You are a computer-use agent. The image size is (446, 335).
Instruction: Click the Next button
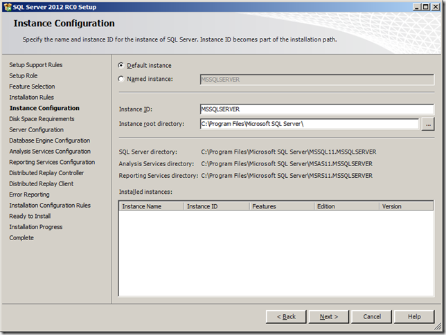329,316
